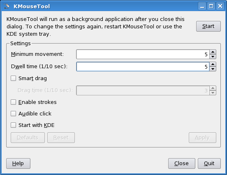Click the Close button at the bottom
This screenshot has height=175, width=227.
click(181, 163)
